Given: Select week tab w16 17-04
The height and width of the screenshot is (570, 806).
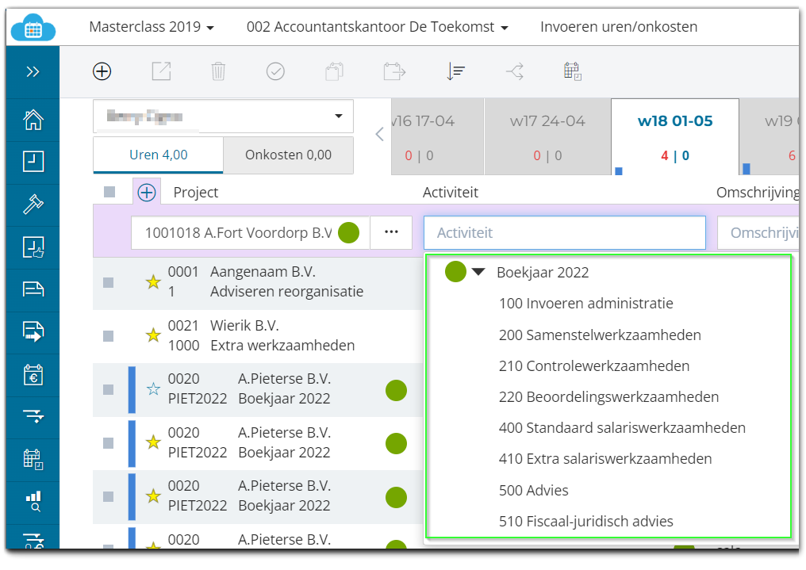Looking at the screenshot, I should (x=437, y=136).
